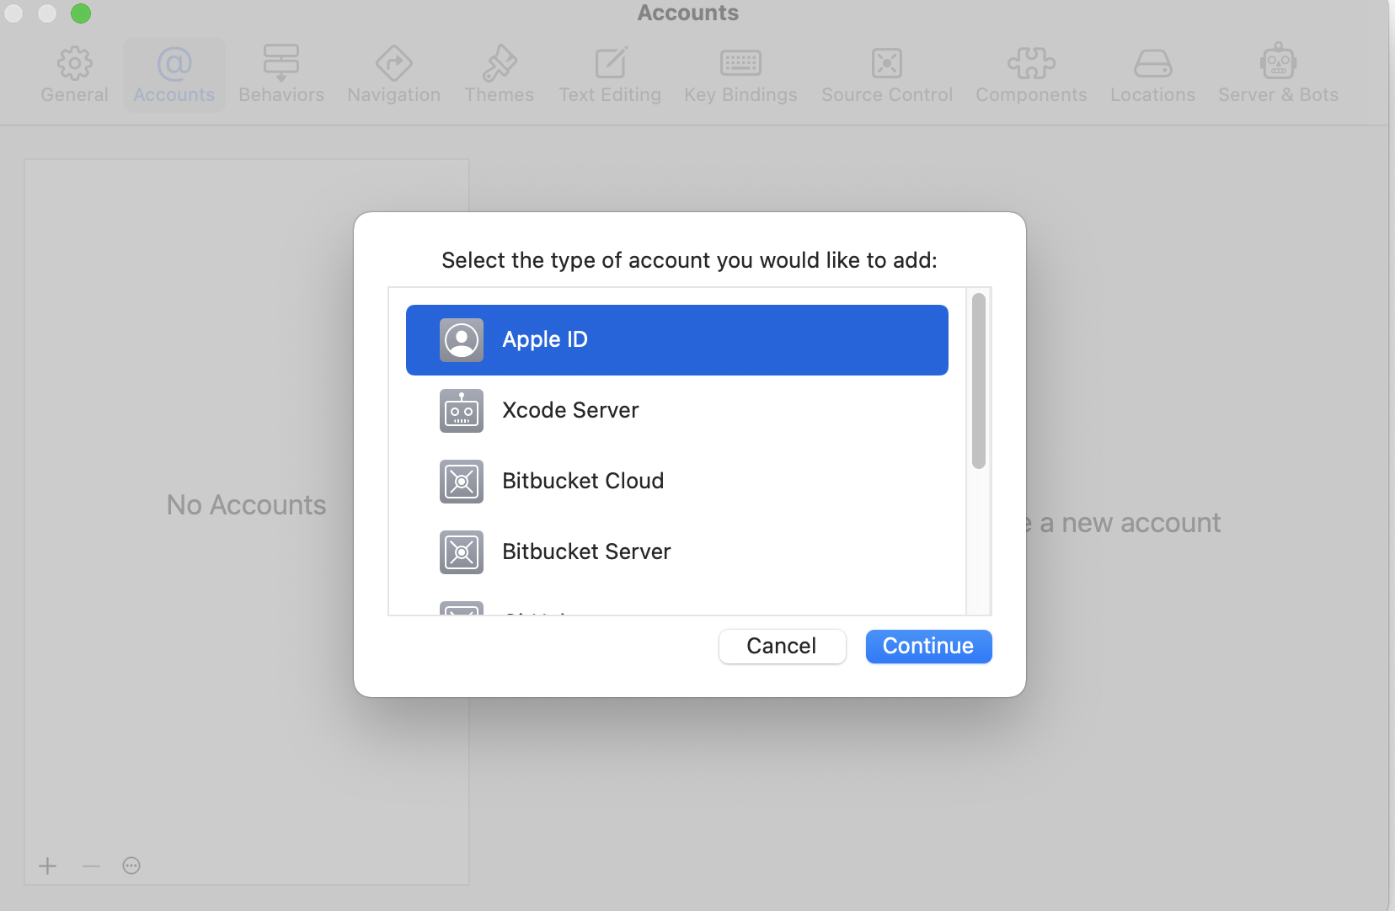Open the Behaviors preferences tab

pyautogui.click(x=281, y=75)
